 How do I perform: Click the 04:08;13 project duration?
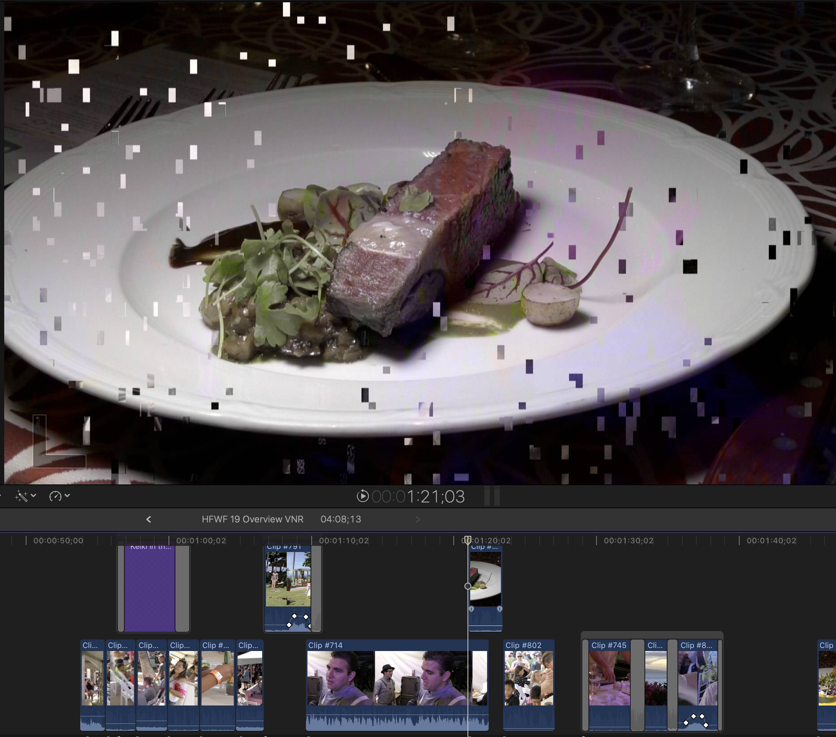[x=341, y=519]
